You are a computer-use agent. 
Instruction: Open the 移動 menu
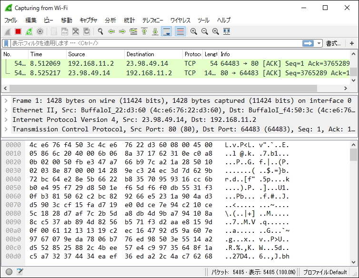(66, 20)
